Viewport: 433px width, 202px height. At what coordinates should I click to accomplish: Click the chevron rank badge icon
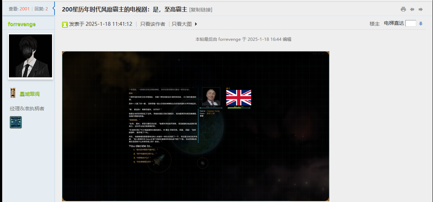(x=13, y=93)
